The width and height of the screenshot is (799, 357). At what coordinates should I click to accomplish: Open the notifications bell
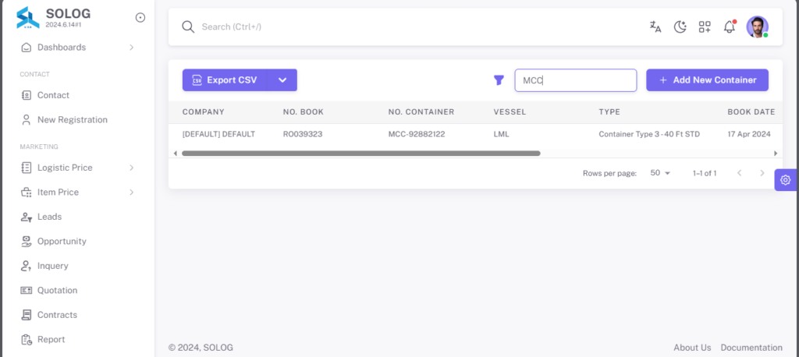coord(730,27)
